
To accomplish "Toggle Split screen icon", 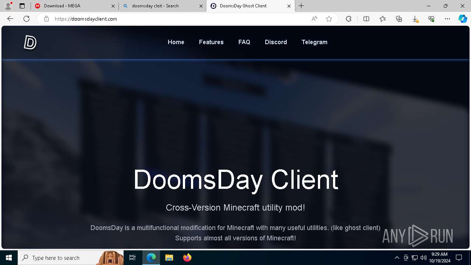I will point(366,19).
